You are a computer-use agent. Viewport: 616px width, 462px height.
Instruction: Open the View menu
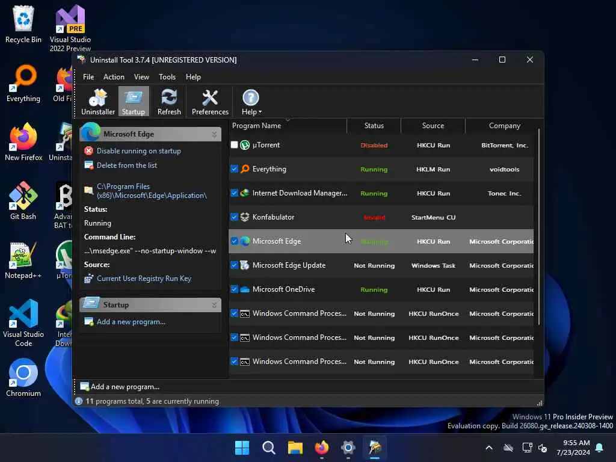(141, 77)
